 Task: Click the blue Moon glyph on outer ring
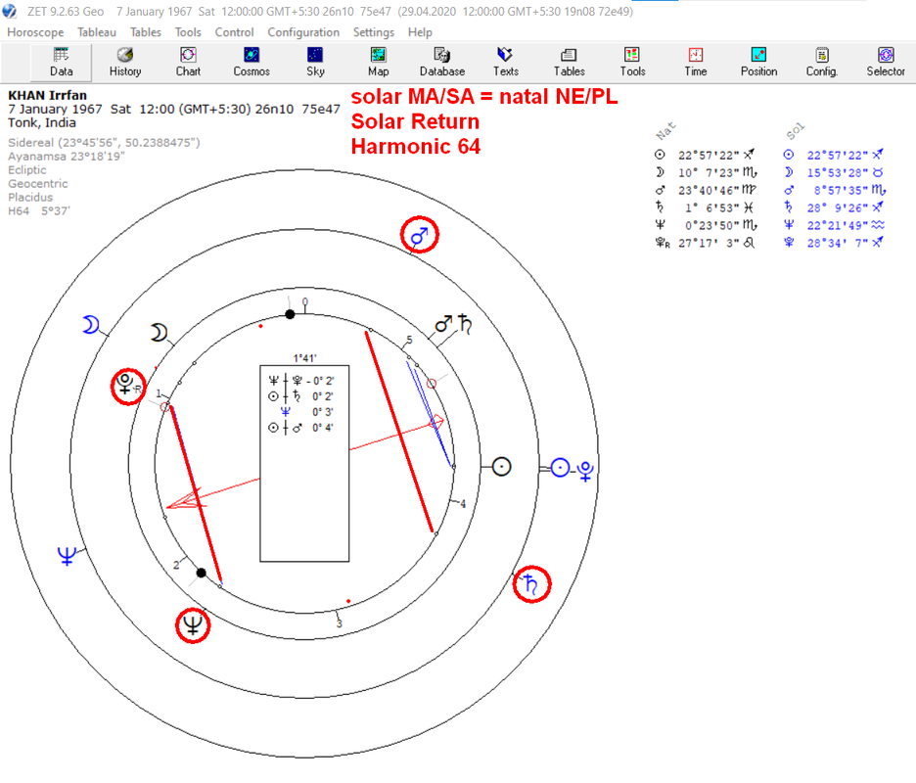[x=91, y=324]
